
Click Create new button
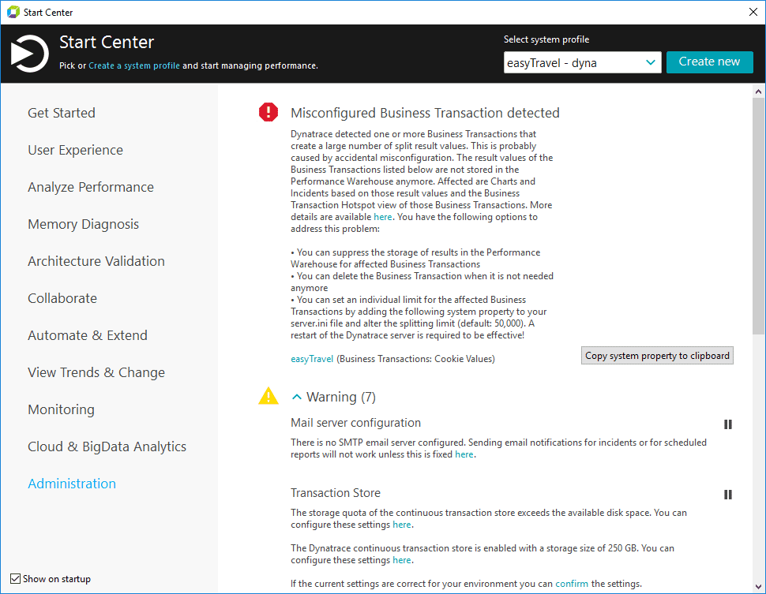(709, 62)
